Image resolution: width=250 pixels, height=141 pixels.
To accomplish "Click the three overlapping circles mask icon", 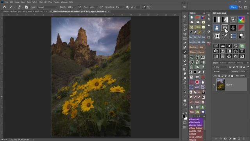I will (241, 36).
